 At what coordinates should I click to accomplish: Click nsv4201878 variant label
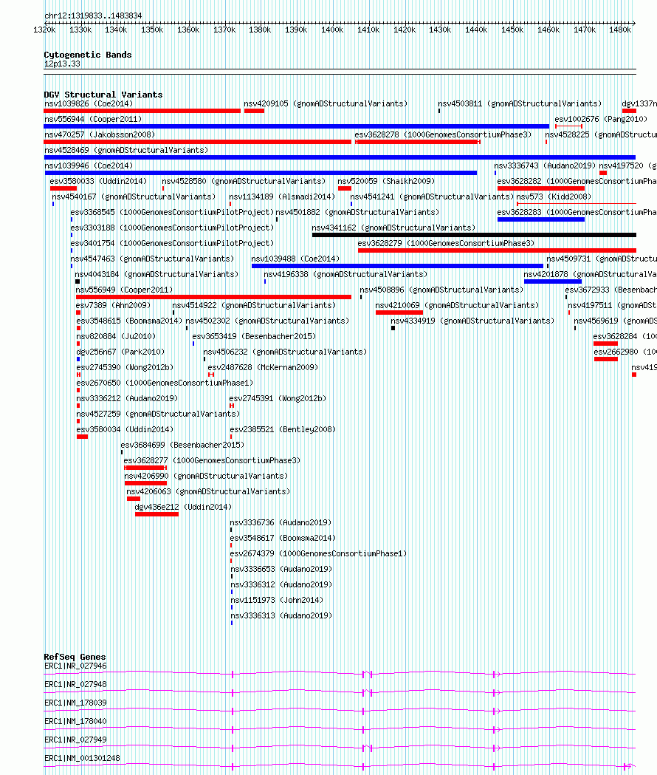coord(591,274)
